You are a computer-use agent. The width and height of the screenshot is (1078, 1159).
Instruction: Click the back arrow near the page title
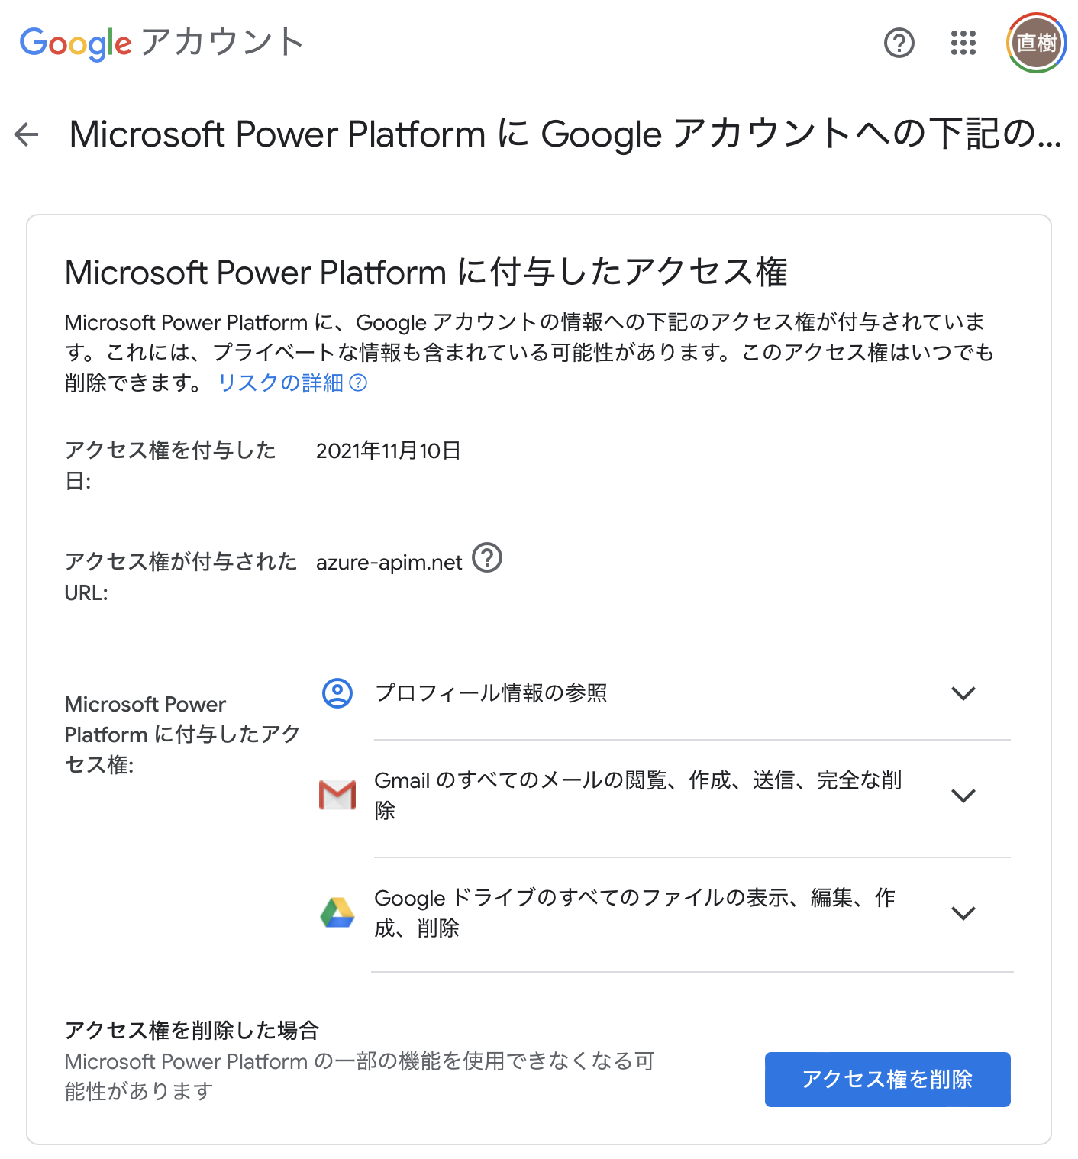pos(27,134)
